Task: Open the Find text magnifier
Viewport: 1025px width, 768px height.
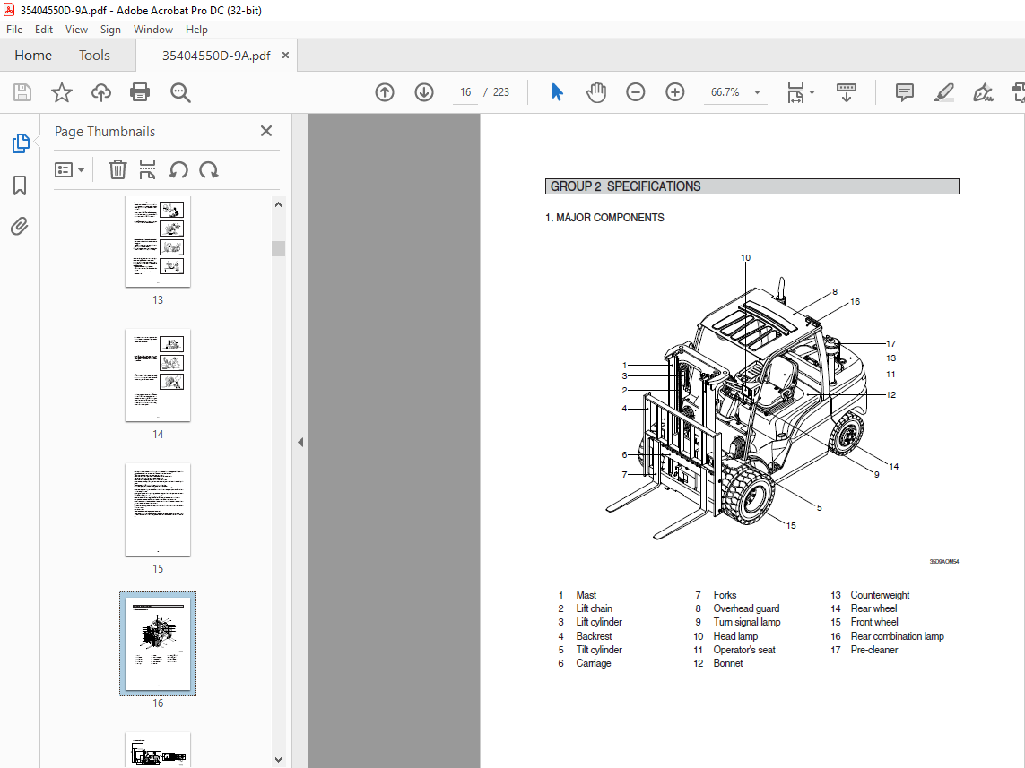Action: [180, 92]
